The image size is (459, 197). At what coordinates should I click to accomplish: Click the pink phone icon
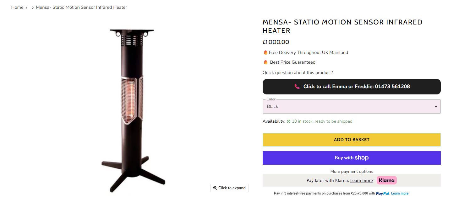(297, 86)
